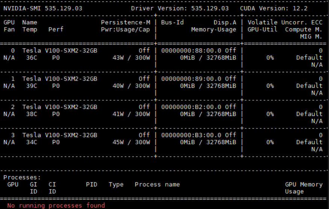The height and width of the screenshot is (209, 329).
Task: Click the 36C temperature value
Action: tap(32, 58)
